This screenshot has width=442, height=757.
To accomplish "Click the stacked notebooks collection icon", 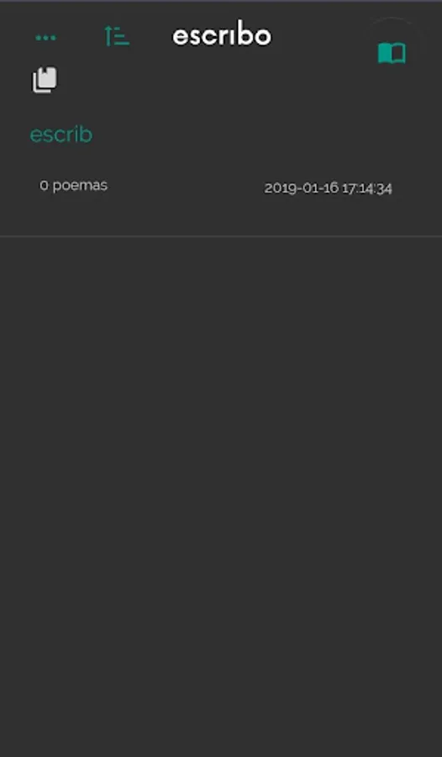I will [45, 80].
